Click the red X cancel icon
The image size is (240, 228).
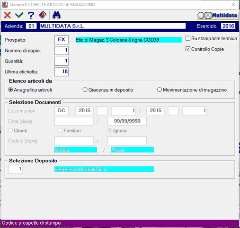click(7, 15)
